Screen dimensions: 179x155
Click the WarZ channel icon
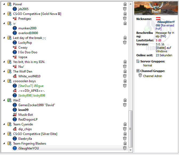pyautogui.click(x=9, y=100)
